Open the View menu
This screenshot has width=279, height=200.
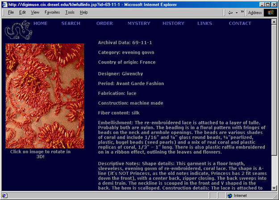click(x=35, y=13)
